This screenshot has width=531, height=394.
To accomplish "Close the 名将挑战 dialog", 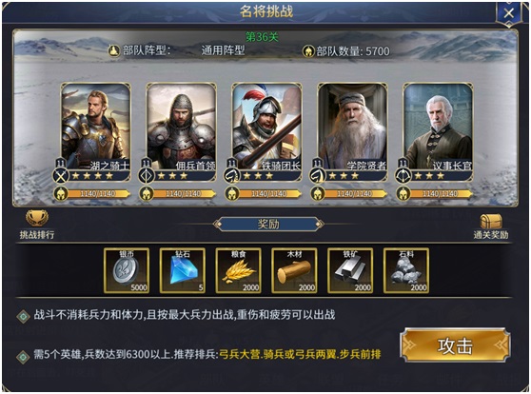I will pyautogui.click(x=509, y=13).
